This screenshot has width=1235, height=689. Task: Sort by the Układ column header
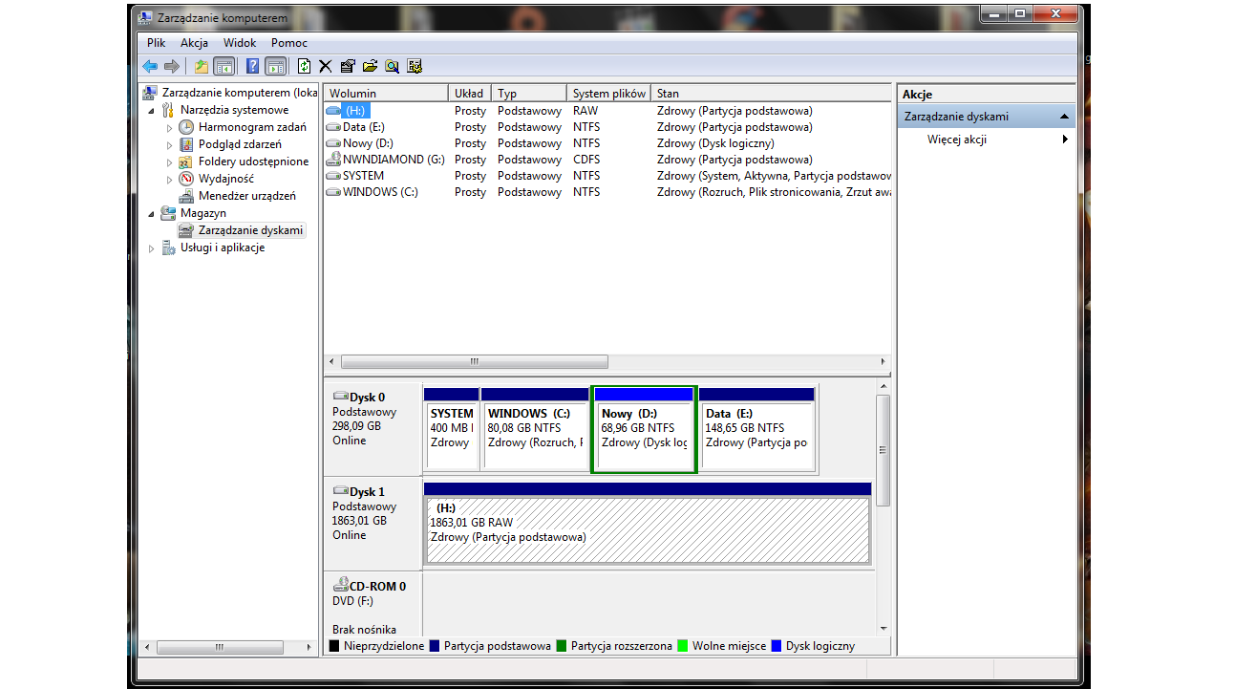pyautogui.click(x=471, y=94)
